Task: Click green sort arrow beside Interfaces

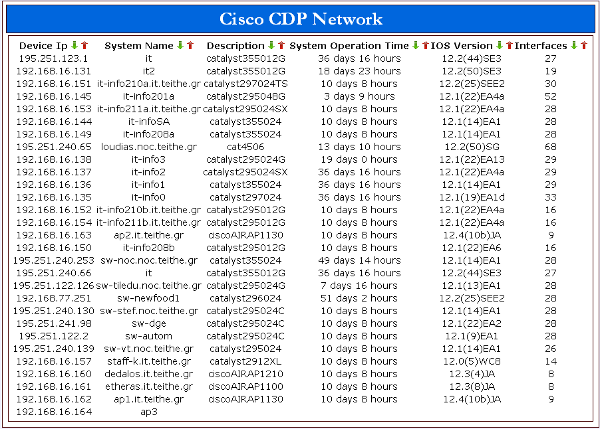Action: (x=574, y=45)
